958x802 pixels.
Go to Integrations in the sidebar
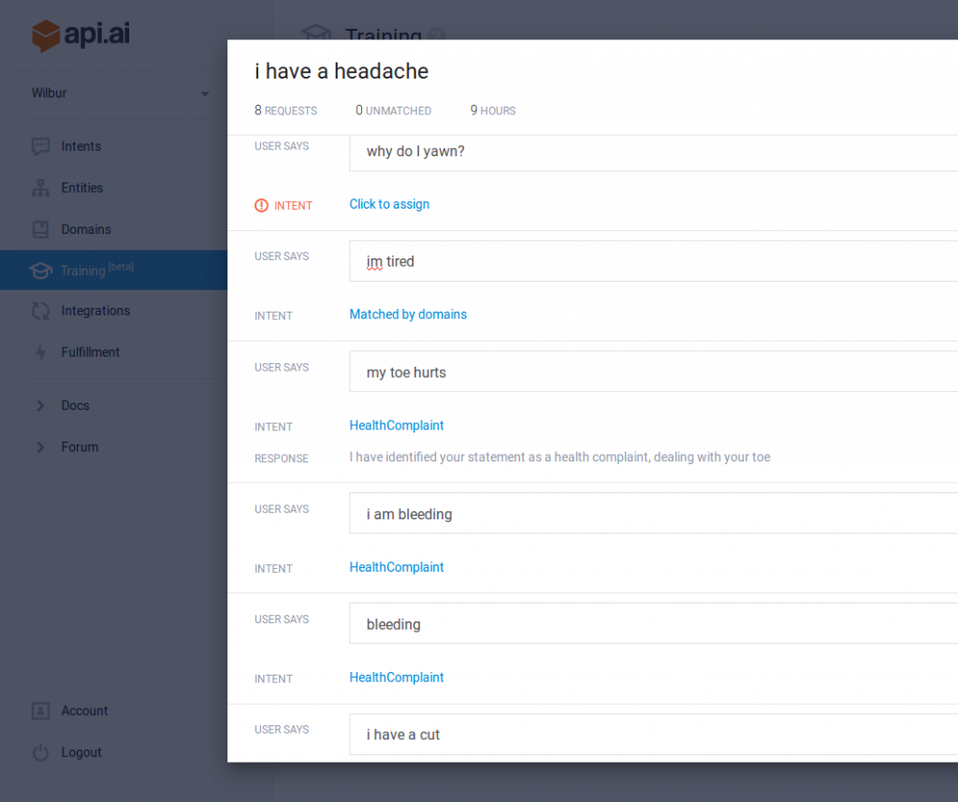[x=95, y=311]
